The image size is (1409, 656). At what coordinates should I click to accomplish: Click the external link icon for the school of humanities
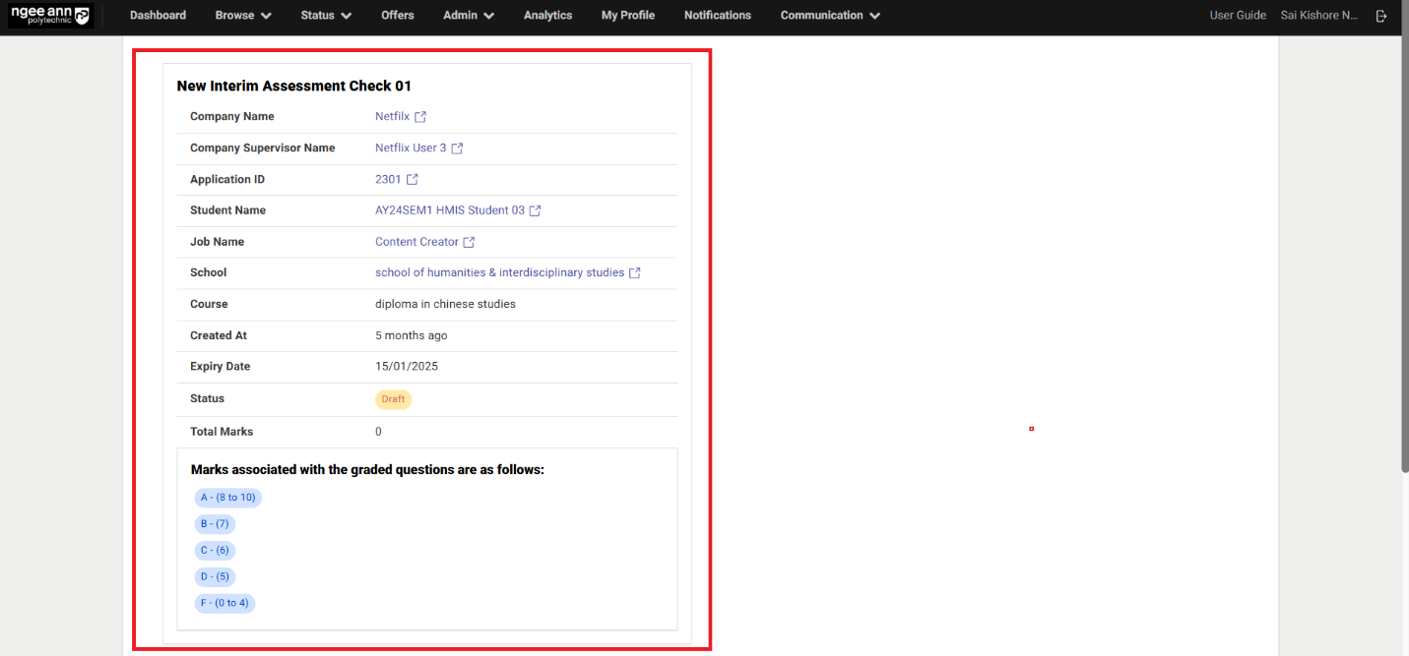(x=634, y=272)
